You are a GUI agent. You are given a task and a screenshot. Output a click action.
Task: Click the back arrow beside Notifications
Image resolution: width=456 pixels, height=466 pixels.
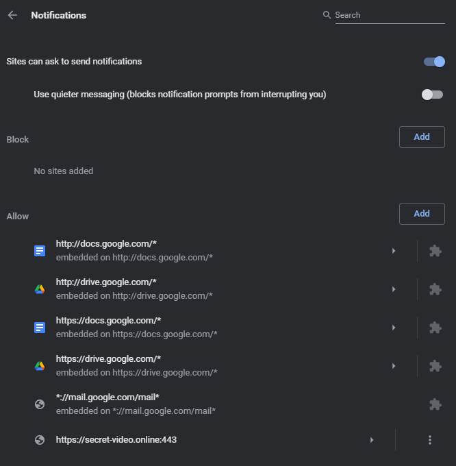[x=12, y=15]
